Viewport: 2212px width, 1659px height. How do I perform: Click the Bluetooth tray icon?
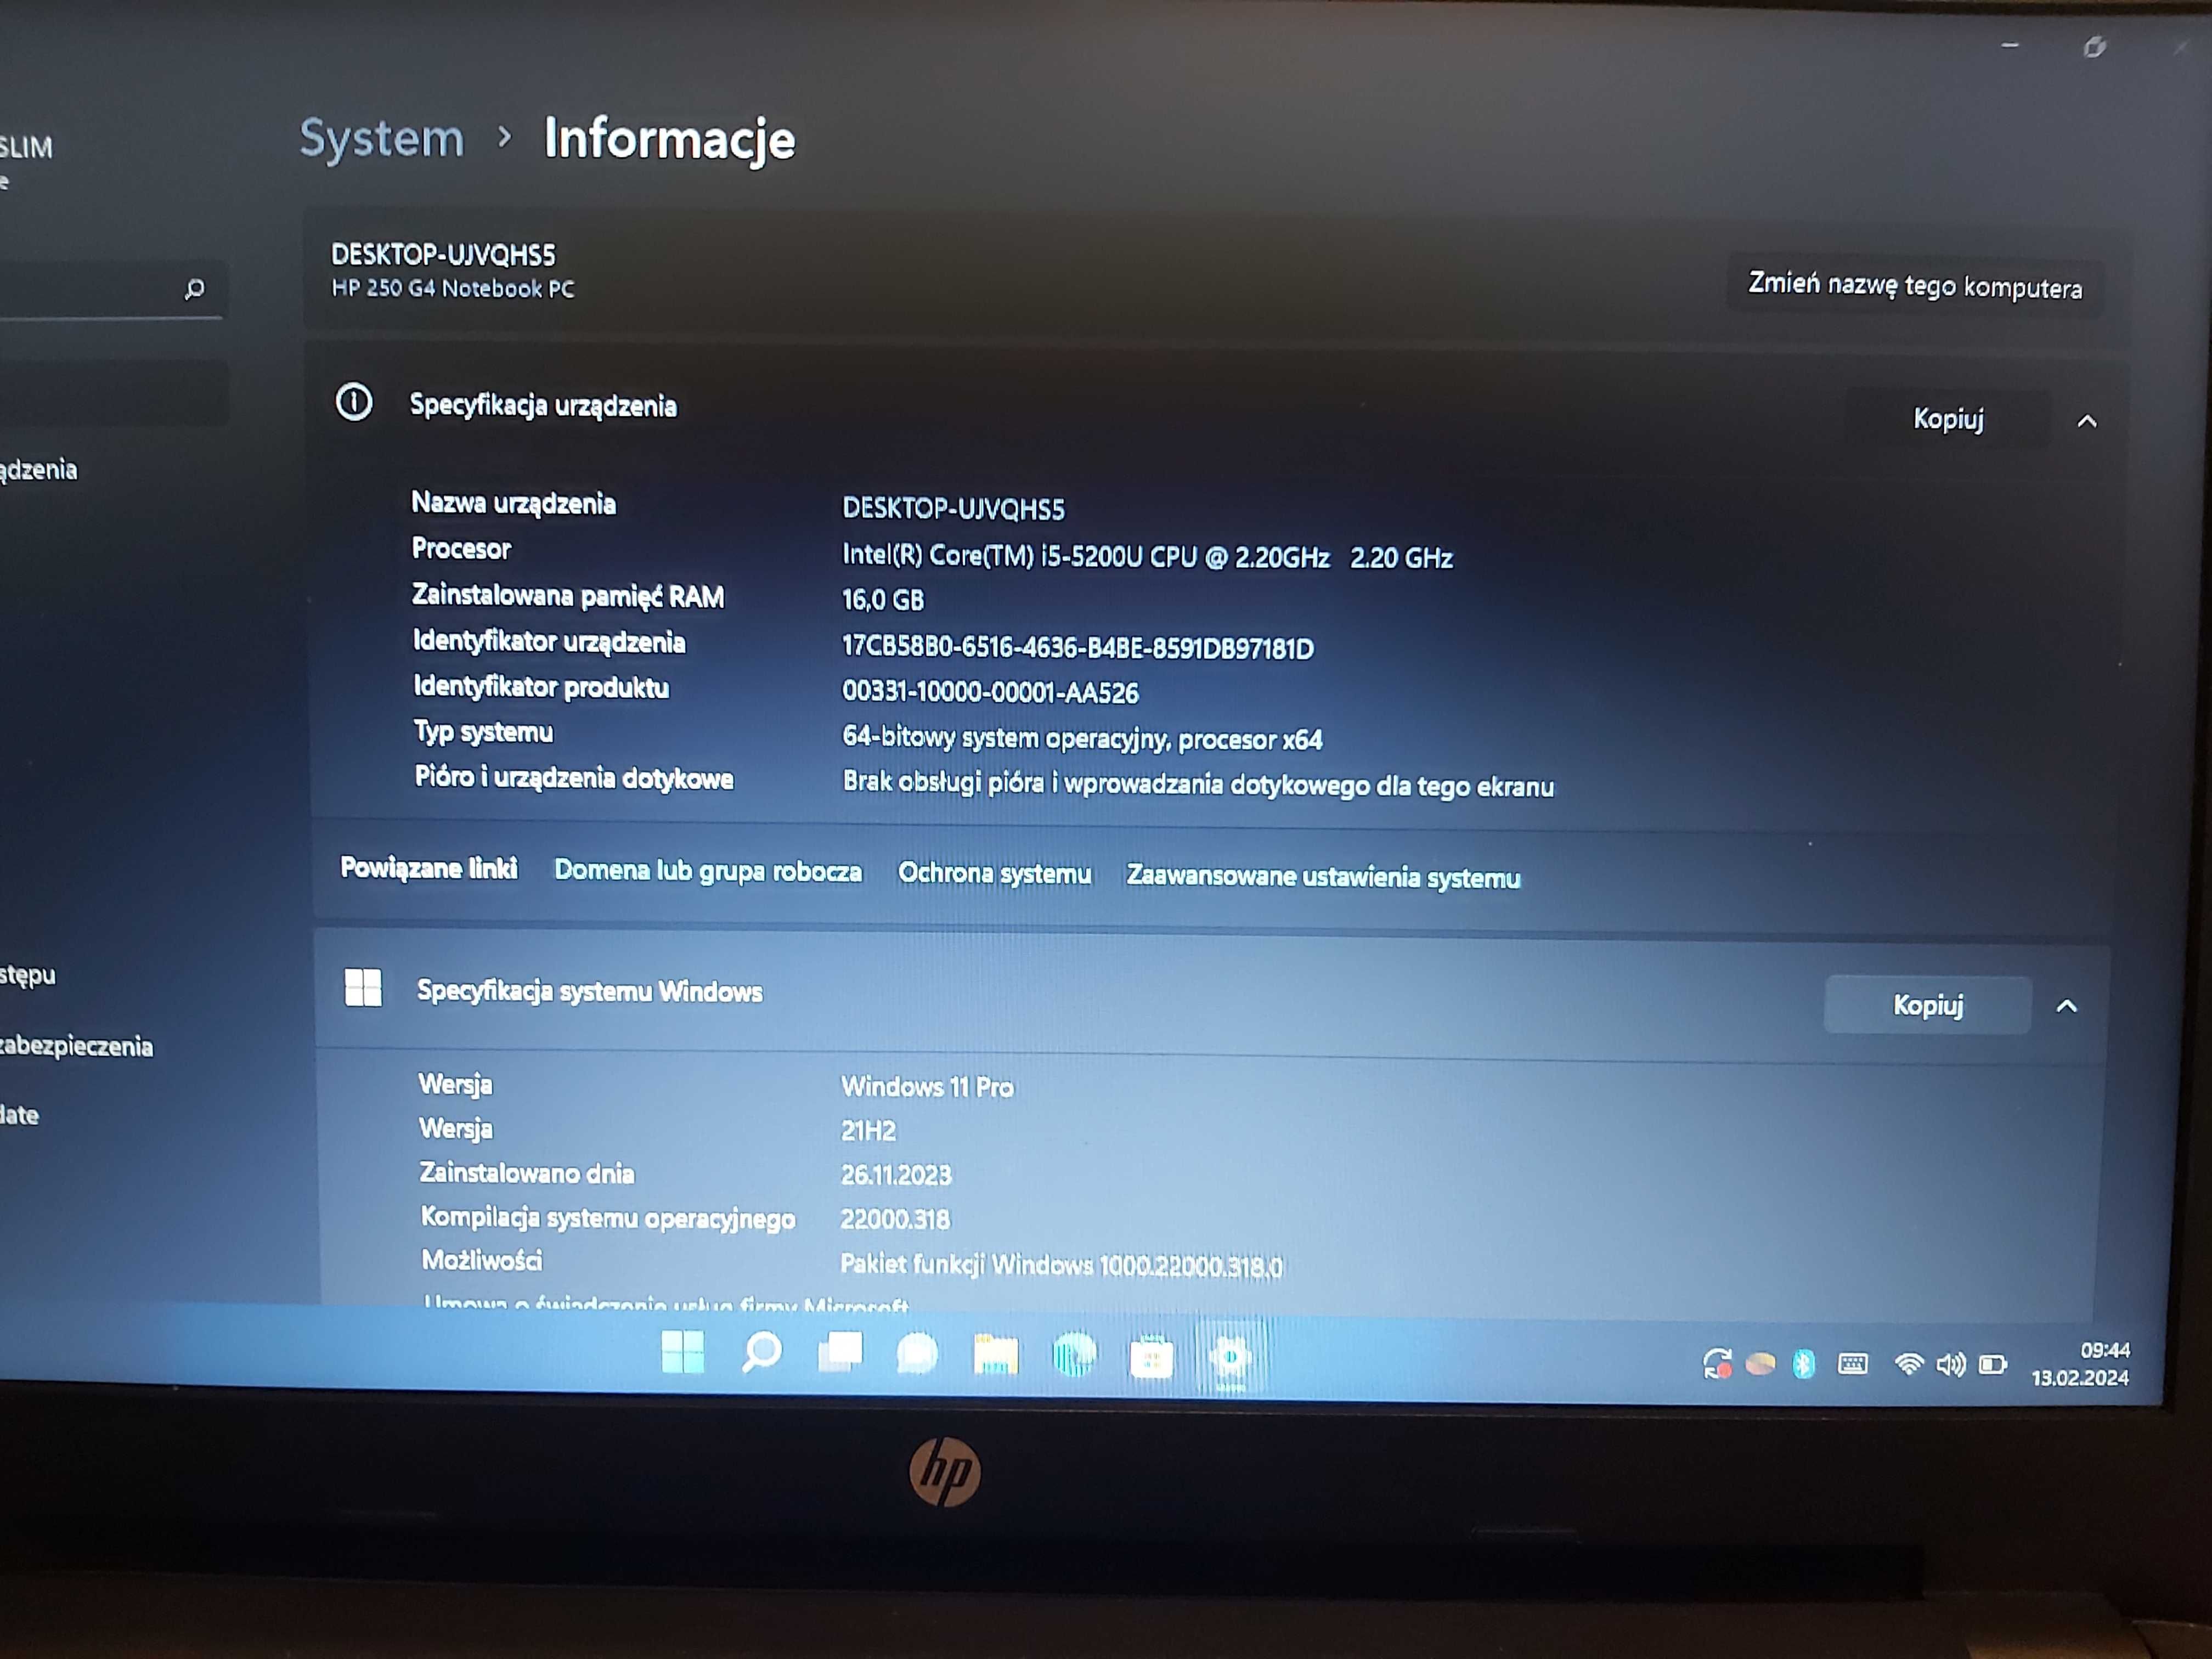(1803, 1363)
